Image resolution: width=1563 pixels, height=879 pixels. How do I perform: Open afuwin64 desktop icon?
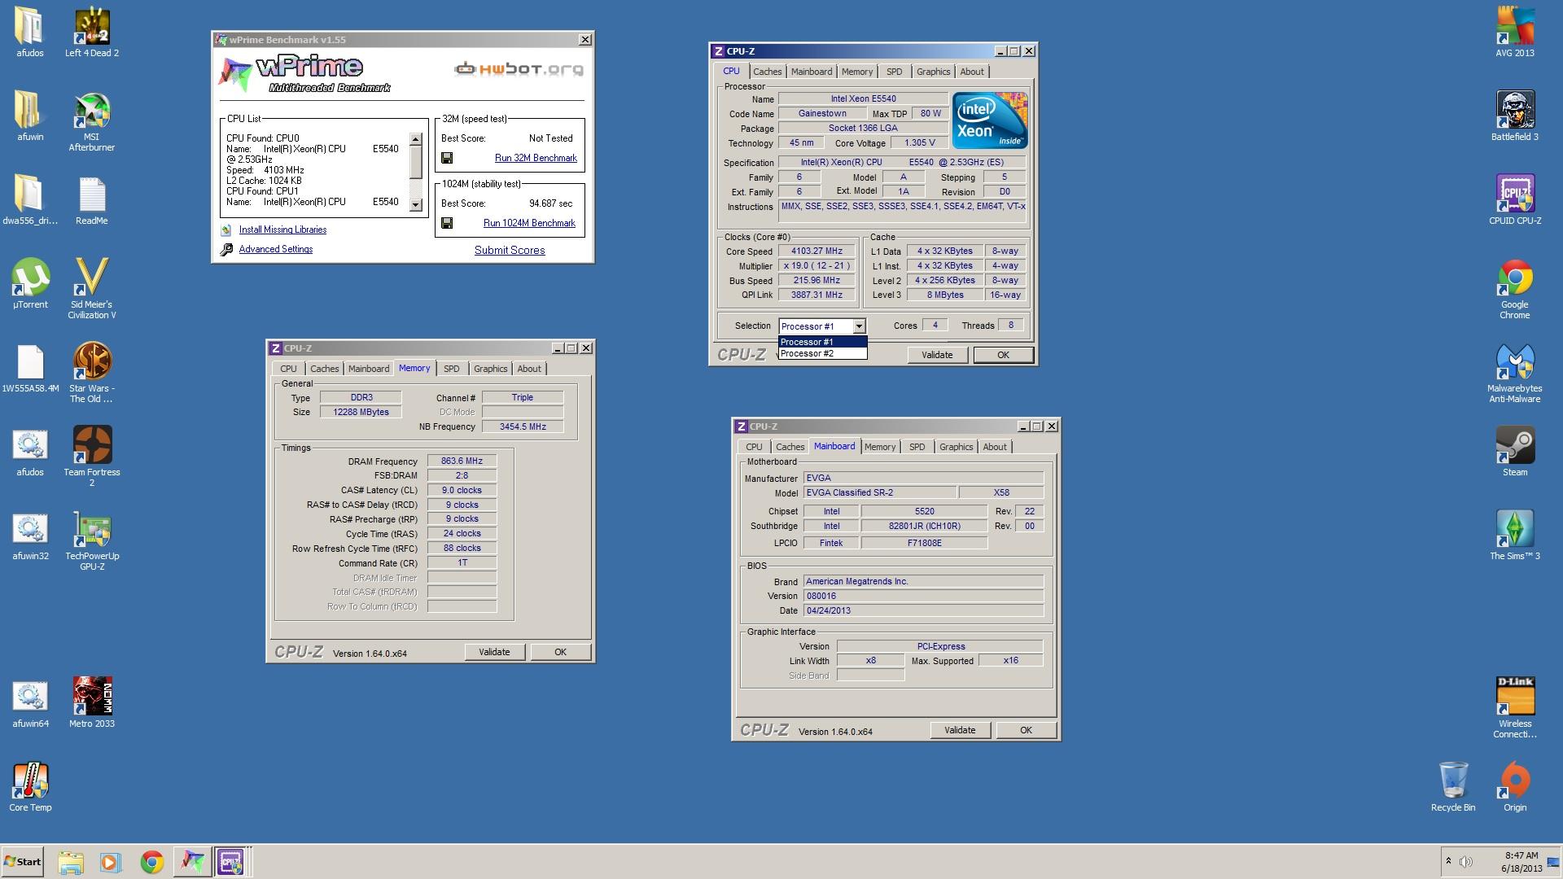click(30, 702)
